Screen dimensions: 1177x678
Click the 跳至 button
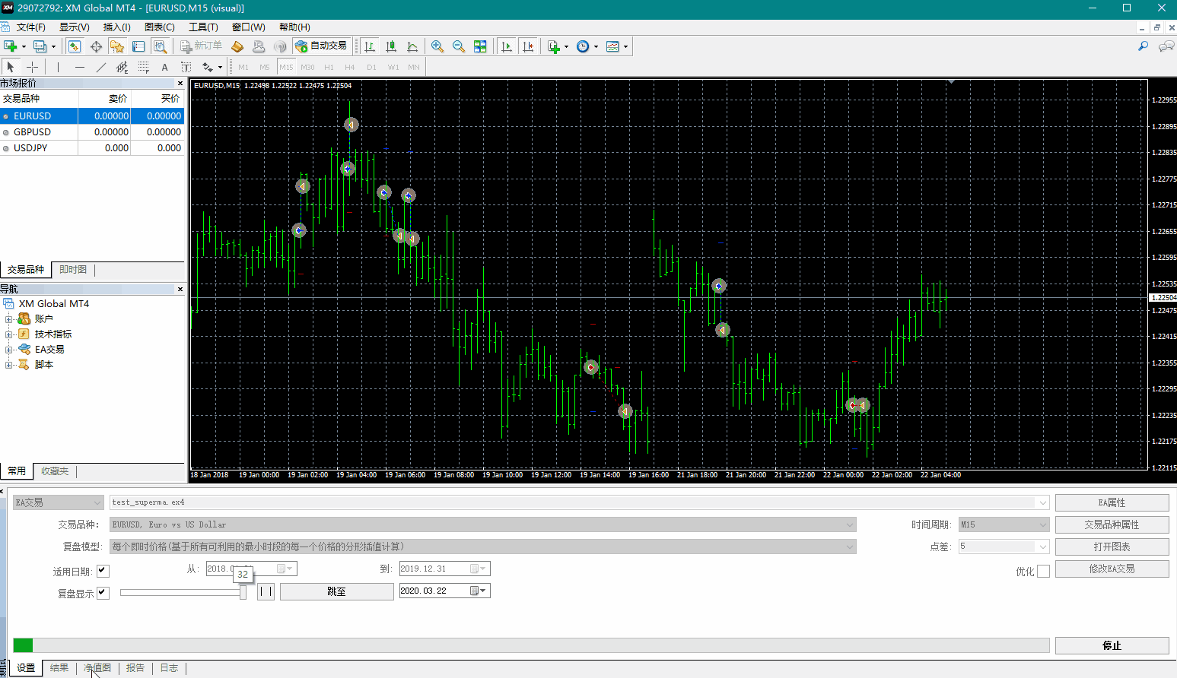336,591
